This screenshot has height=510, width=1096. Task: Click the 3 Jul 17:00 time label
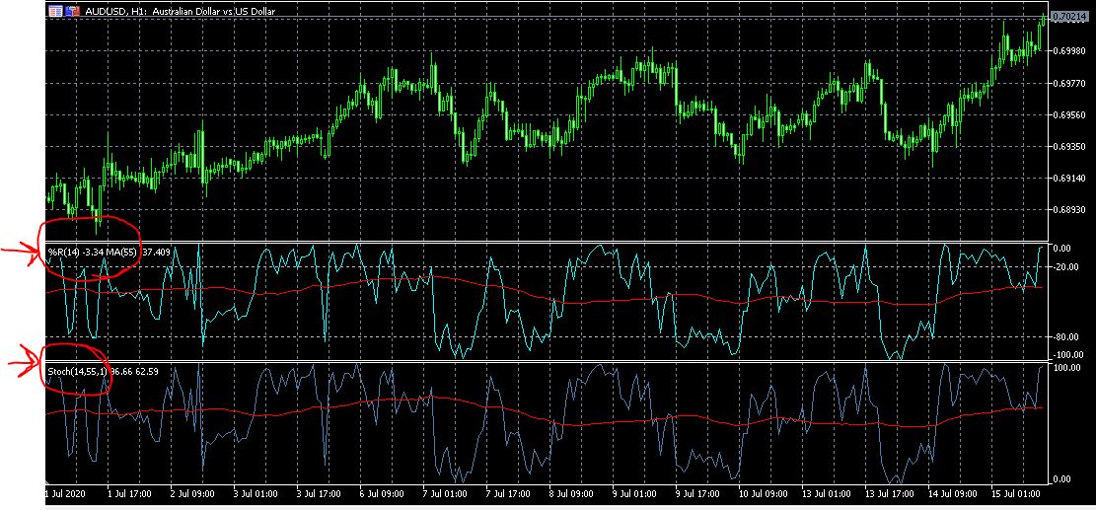click(x=319, y=494)
